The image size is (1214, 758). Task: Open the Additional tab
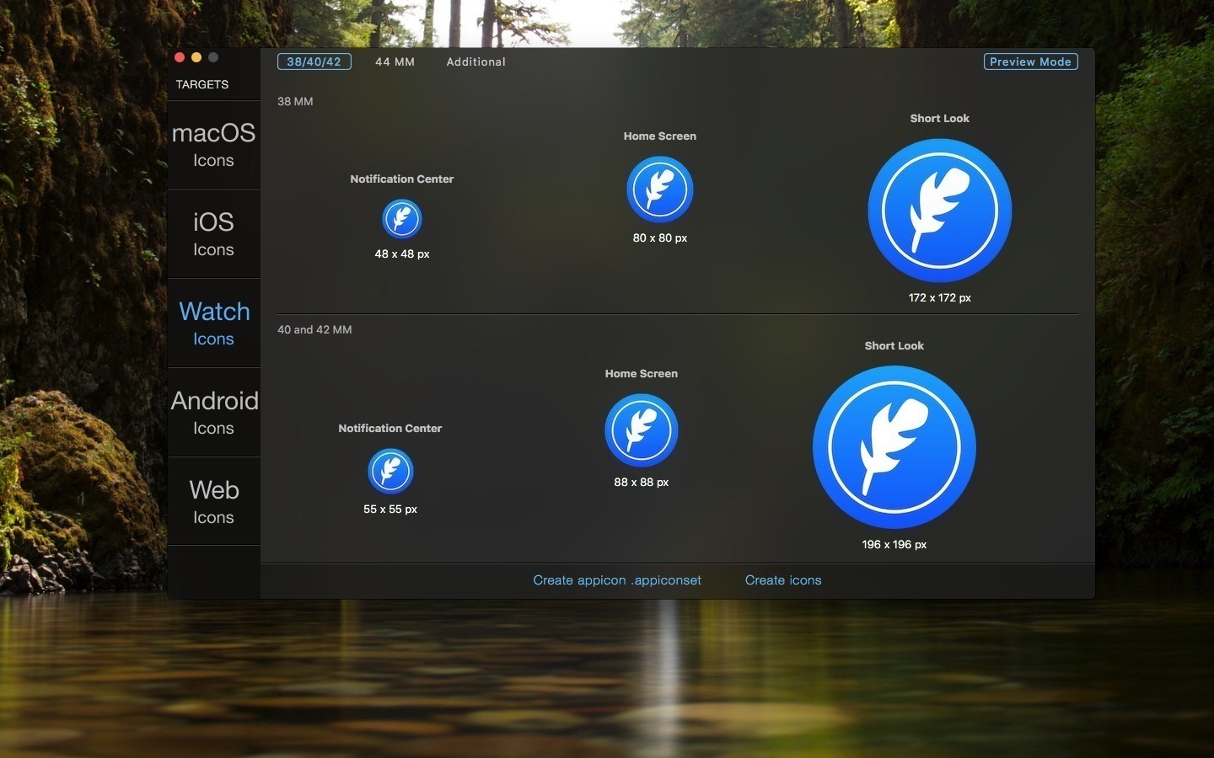pyautogui.click(x=475, y=61)
